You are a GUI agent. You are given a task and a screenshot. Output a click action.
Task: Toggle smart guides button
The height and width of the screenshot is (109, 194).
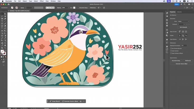click(186, 36)
